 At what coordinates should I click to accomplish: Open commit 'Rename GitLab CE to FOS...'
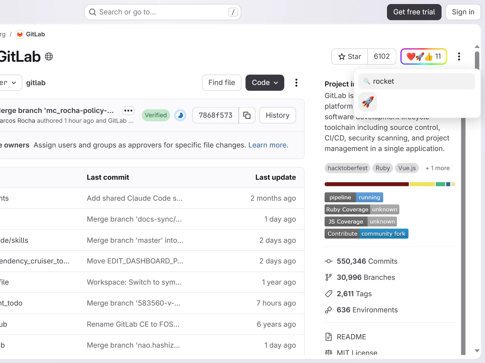[133, 324]
